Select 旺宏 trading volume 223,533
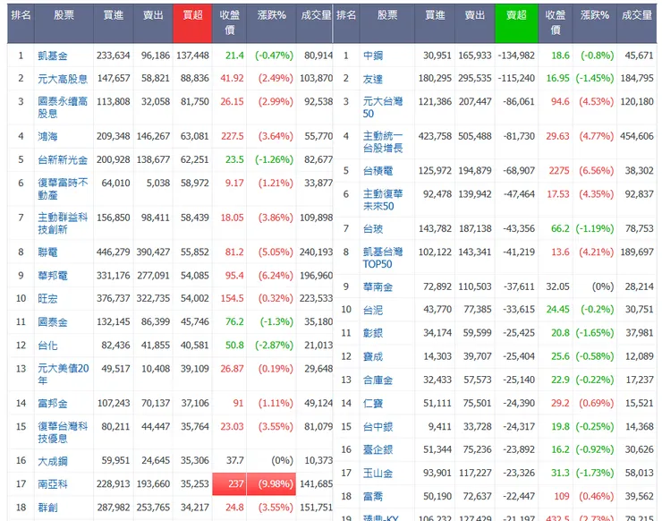The image size is (662, 521). (316, 298)
